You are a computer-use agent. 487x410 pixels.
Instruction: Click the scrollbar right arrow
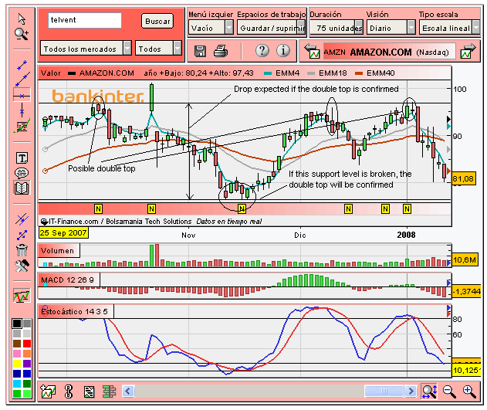[411, 391]
